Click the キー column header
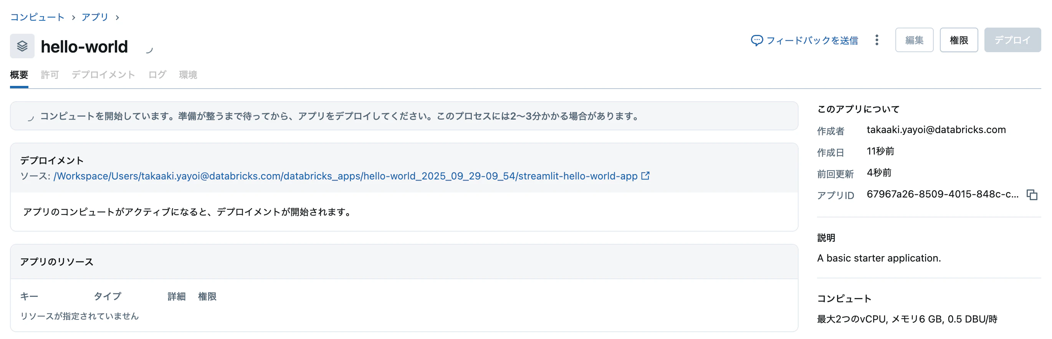This screenshot has width=1052, height=339. click(30, 296)
